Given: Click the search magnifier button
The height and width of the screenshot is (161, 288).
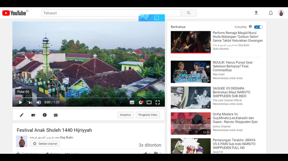Looking at the screenshot, I should click(189, 13).
